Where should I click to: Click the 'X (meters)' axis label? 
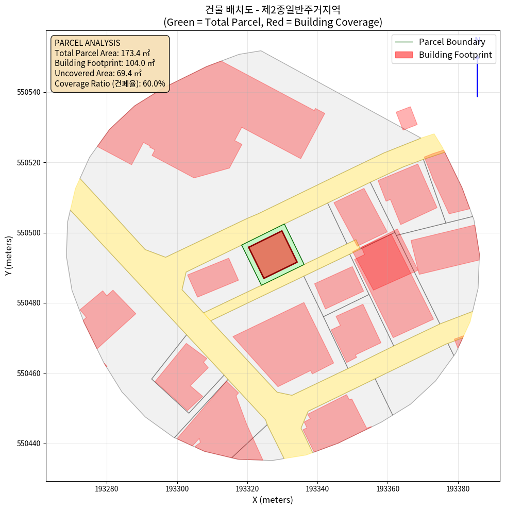(273, 500)
